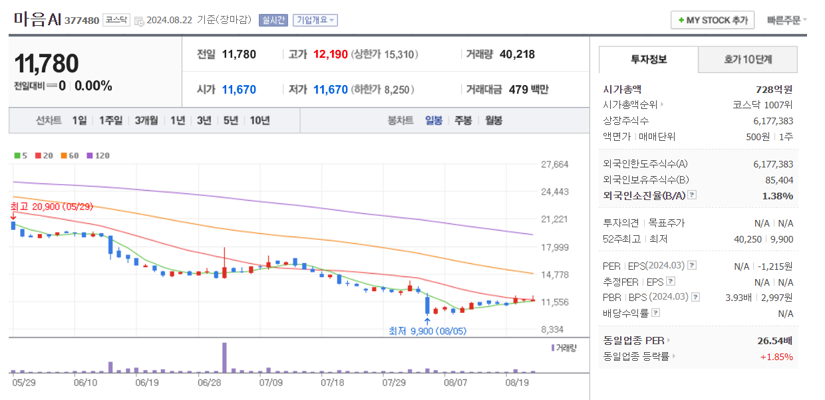Select the 투자정보 tab
Image resolution: width=825 pixels, height=400 pixels.
647,59
